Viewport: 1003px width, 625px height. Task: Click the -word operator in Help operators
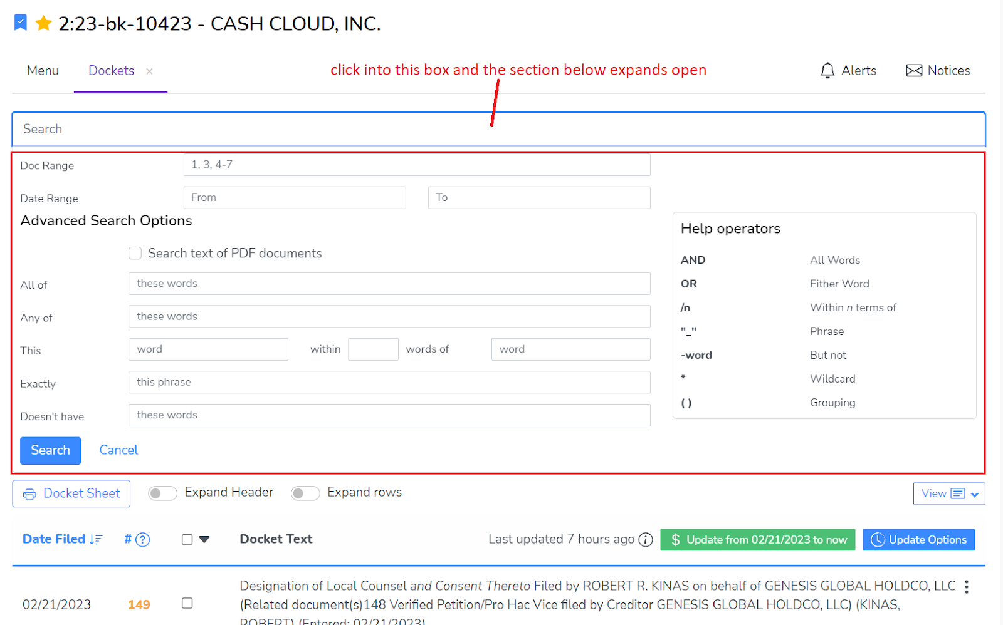[x=696, y=355]
